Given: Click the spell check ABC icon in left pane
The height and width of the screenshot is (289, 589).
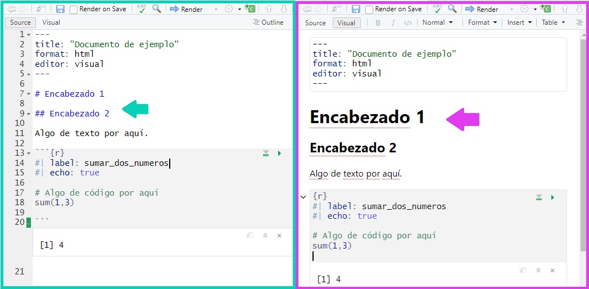Looking at the screenshot, I should pyautogui.click(x=142, y=9).
